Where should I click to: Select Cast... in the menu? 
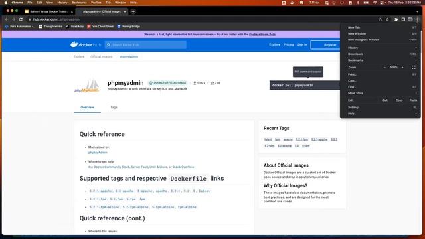click(381, 81)
